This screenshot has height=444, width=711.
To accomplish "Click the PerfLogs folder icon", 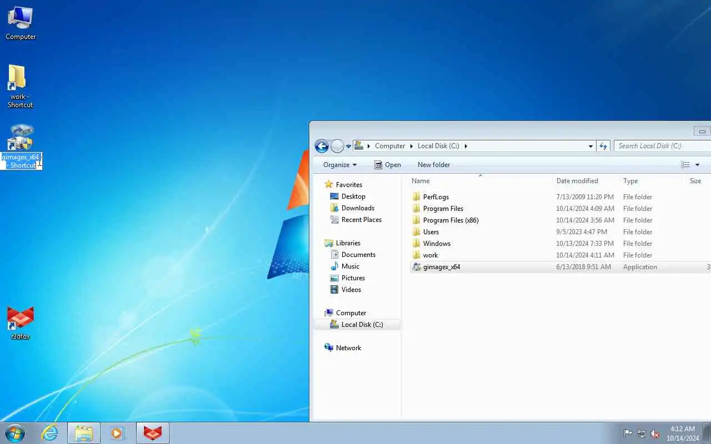I will 417,197.
